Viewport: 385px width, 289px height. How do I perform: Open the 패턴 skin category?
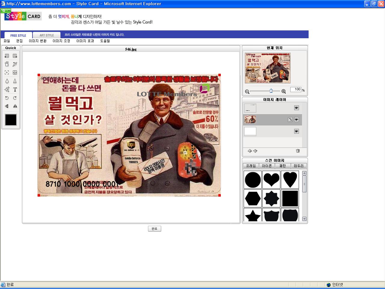tap(283, 166)
